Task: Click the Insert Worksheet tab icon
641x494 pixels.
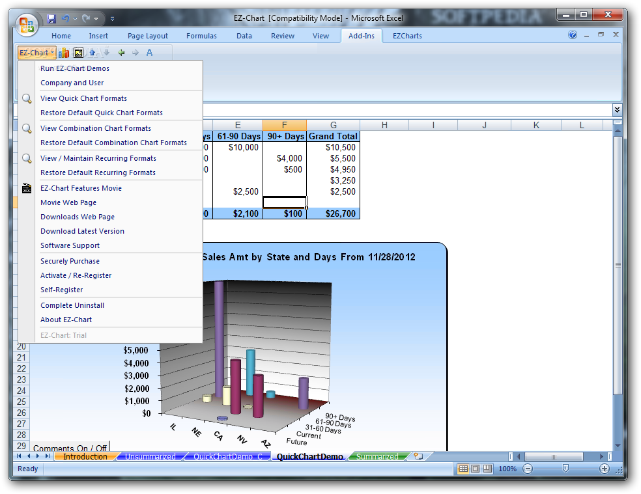Action: coord(418,456)
